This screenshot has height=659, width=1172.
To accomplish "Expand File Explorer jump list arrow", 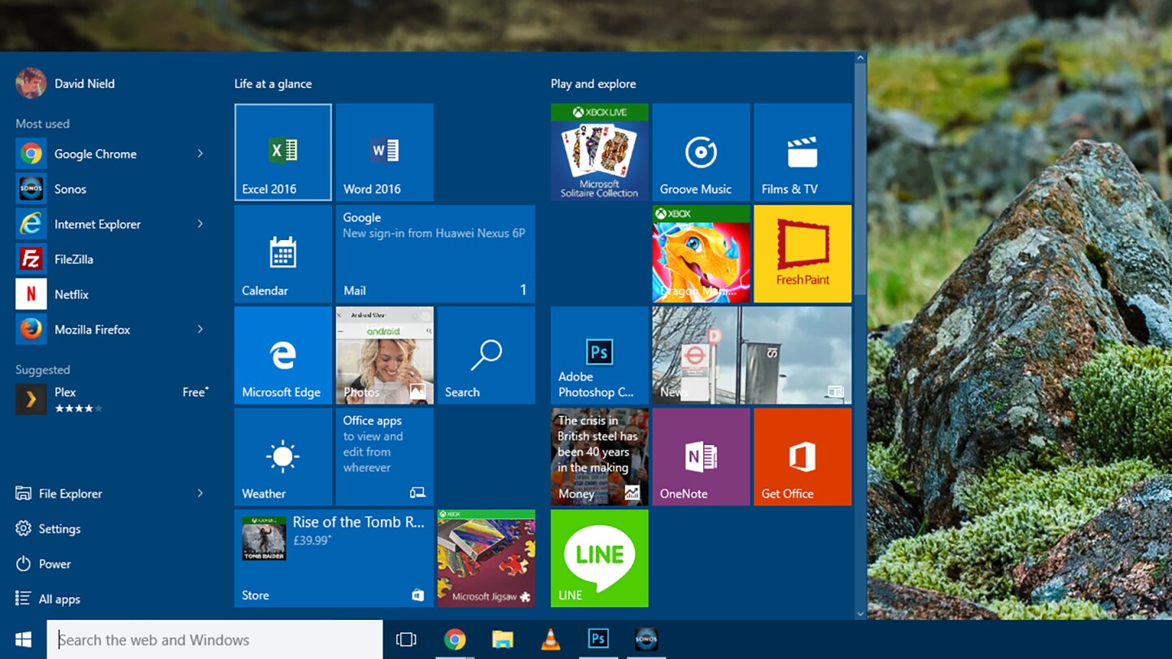I will pyautogui.click(x=200, y=493).
